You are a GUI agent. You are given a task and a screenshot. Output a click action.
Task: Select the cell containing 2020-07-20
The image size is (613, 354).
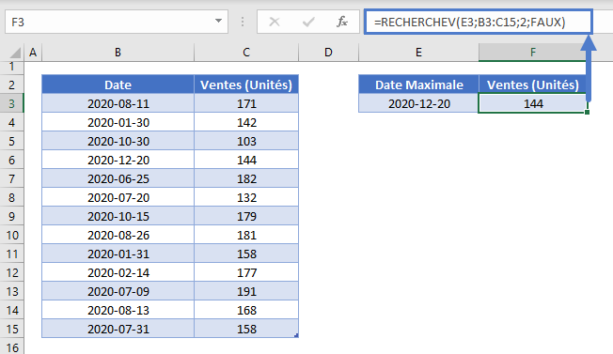(118, 197)
